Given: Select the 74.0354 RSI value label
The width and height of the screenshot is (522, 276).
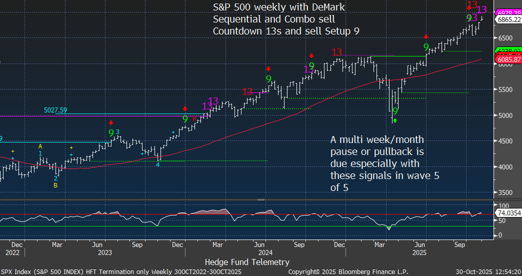Looking at the screenshot, I should (x=508, y=213).
